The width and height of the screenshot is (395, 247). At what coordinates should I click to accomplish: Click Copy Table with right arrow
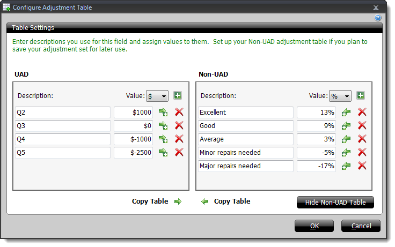(x=157, y=202)
